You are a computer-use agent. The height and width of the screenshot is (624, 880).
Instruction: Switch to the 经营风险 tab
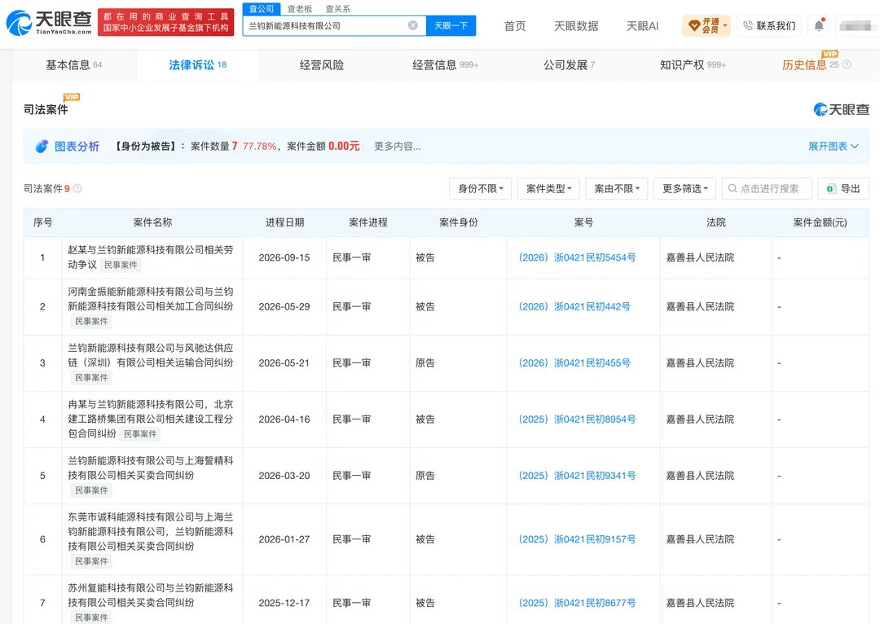point(322,65)
